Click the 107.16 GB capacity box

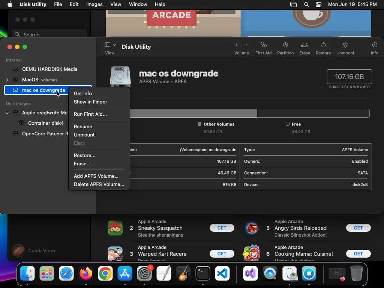pyautogui.click(x=349, y=76)
